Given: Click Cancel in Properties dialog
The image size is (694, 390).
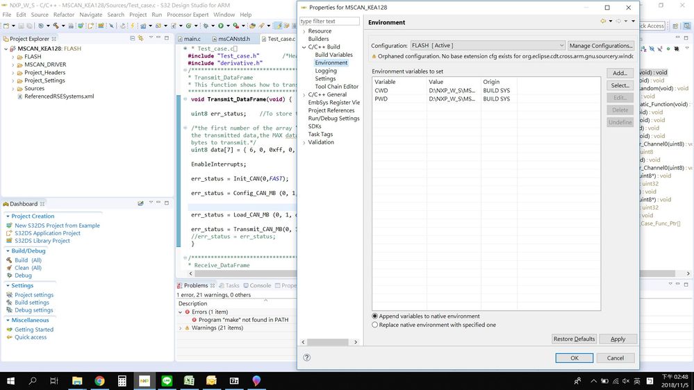Looking at the screenshot, I should pyautogui.click(x=615, y=357).
